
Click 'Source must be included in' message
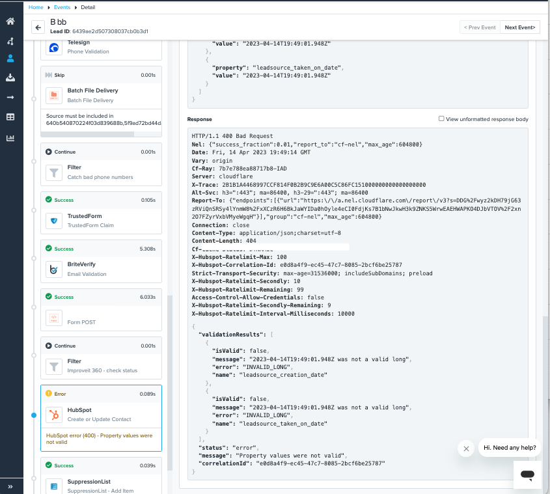(x=79, y=116)
